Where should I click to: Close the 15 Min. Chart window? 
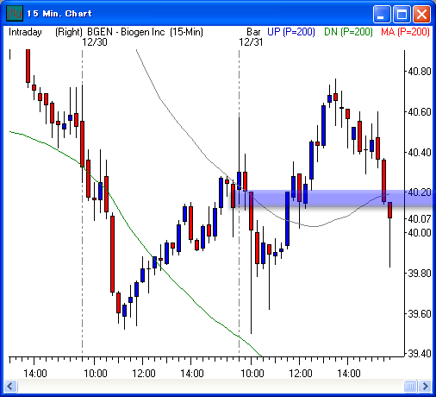click(421, 14)
